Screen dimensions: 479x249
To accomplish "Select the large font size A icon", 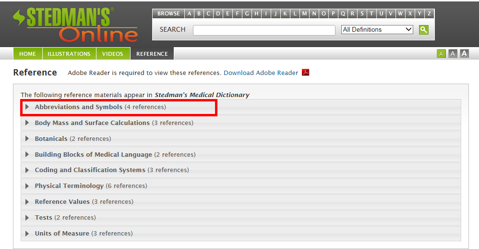I will [x=464, y=54].
